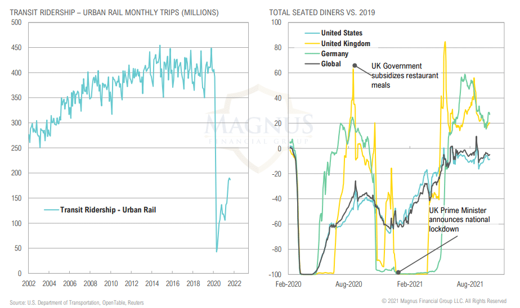Click the source citation text at bottom
520x308 pixels.
77,302
